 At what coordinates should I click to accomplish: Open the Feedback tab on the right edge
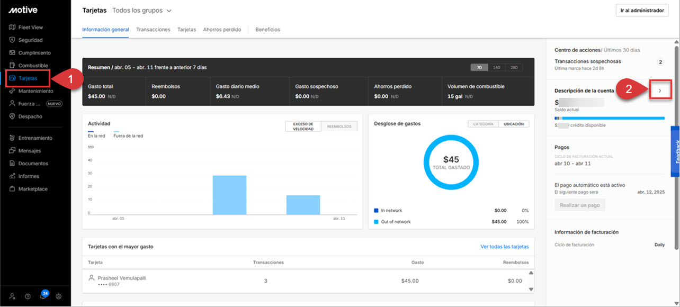click(x=676, y=150)
